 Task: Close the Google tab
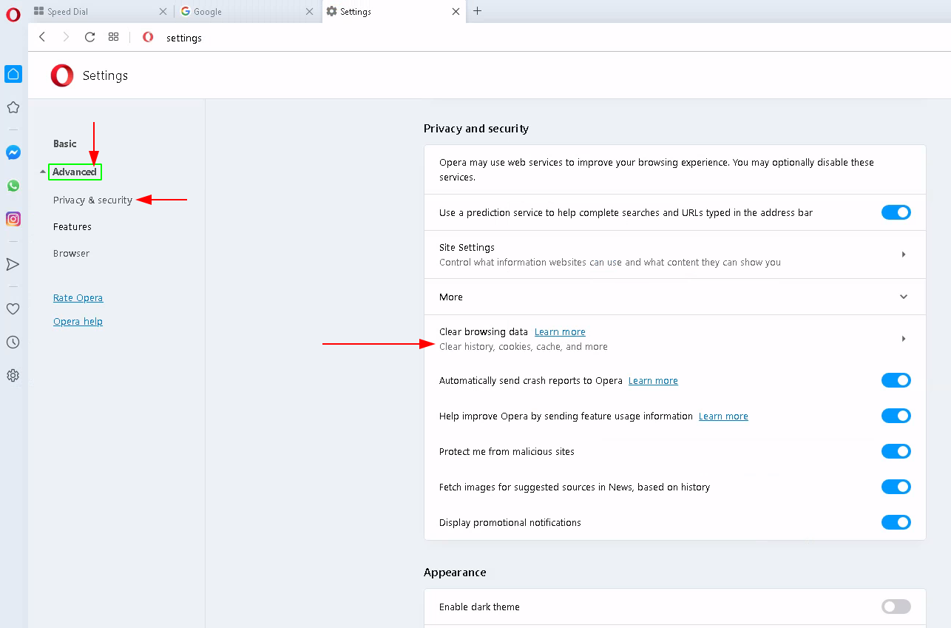(x=309, y=12)
